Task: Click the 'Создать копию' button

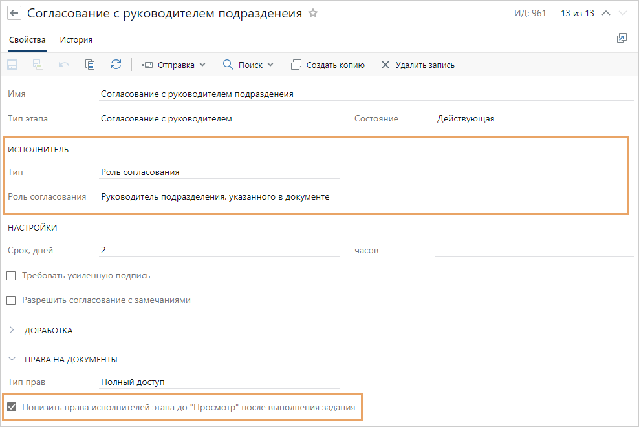Action: tap(328, 65)
